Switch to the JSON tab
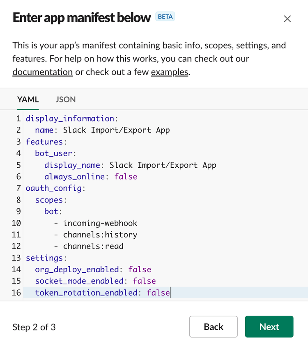 click(66, 100)
